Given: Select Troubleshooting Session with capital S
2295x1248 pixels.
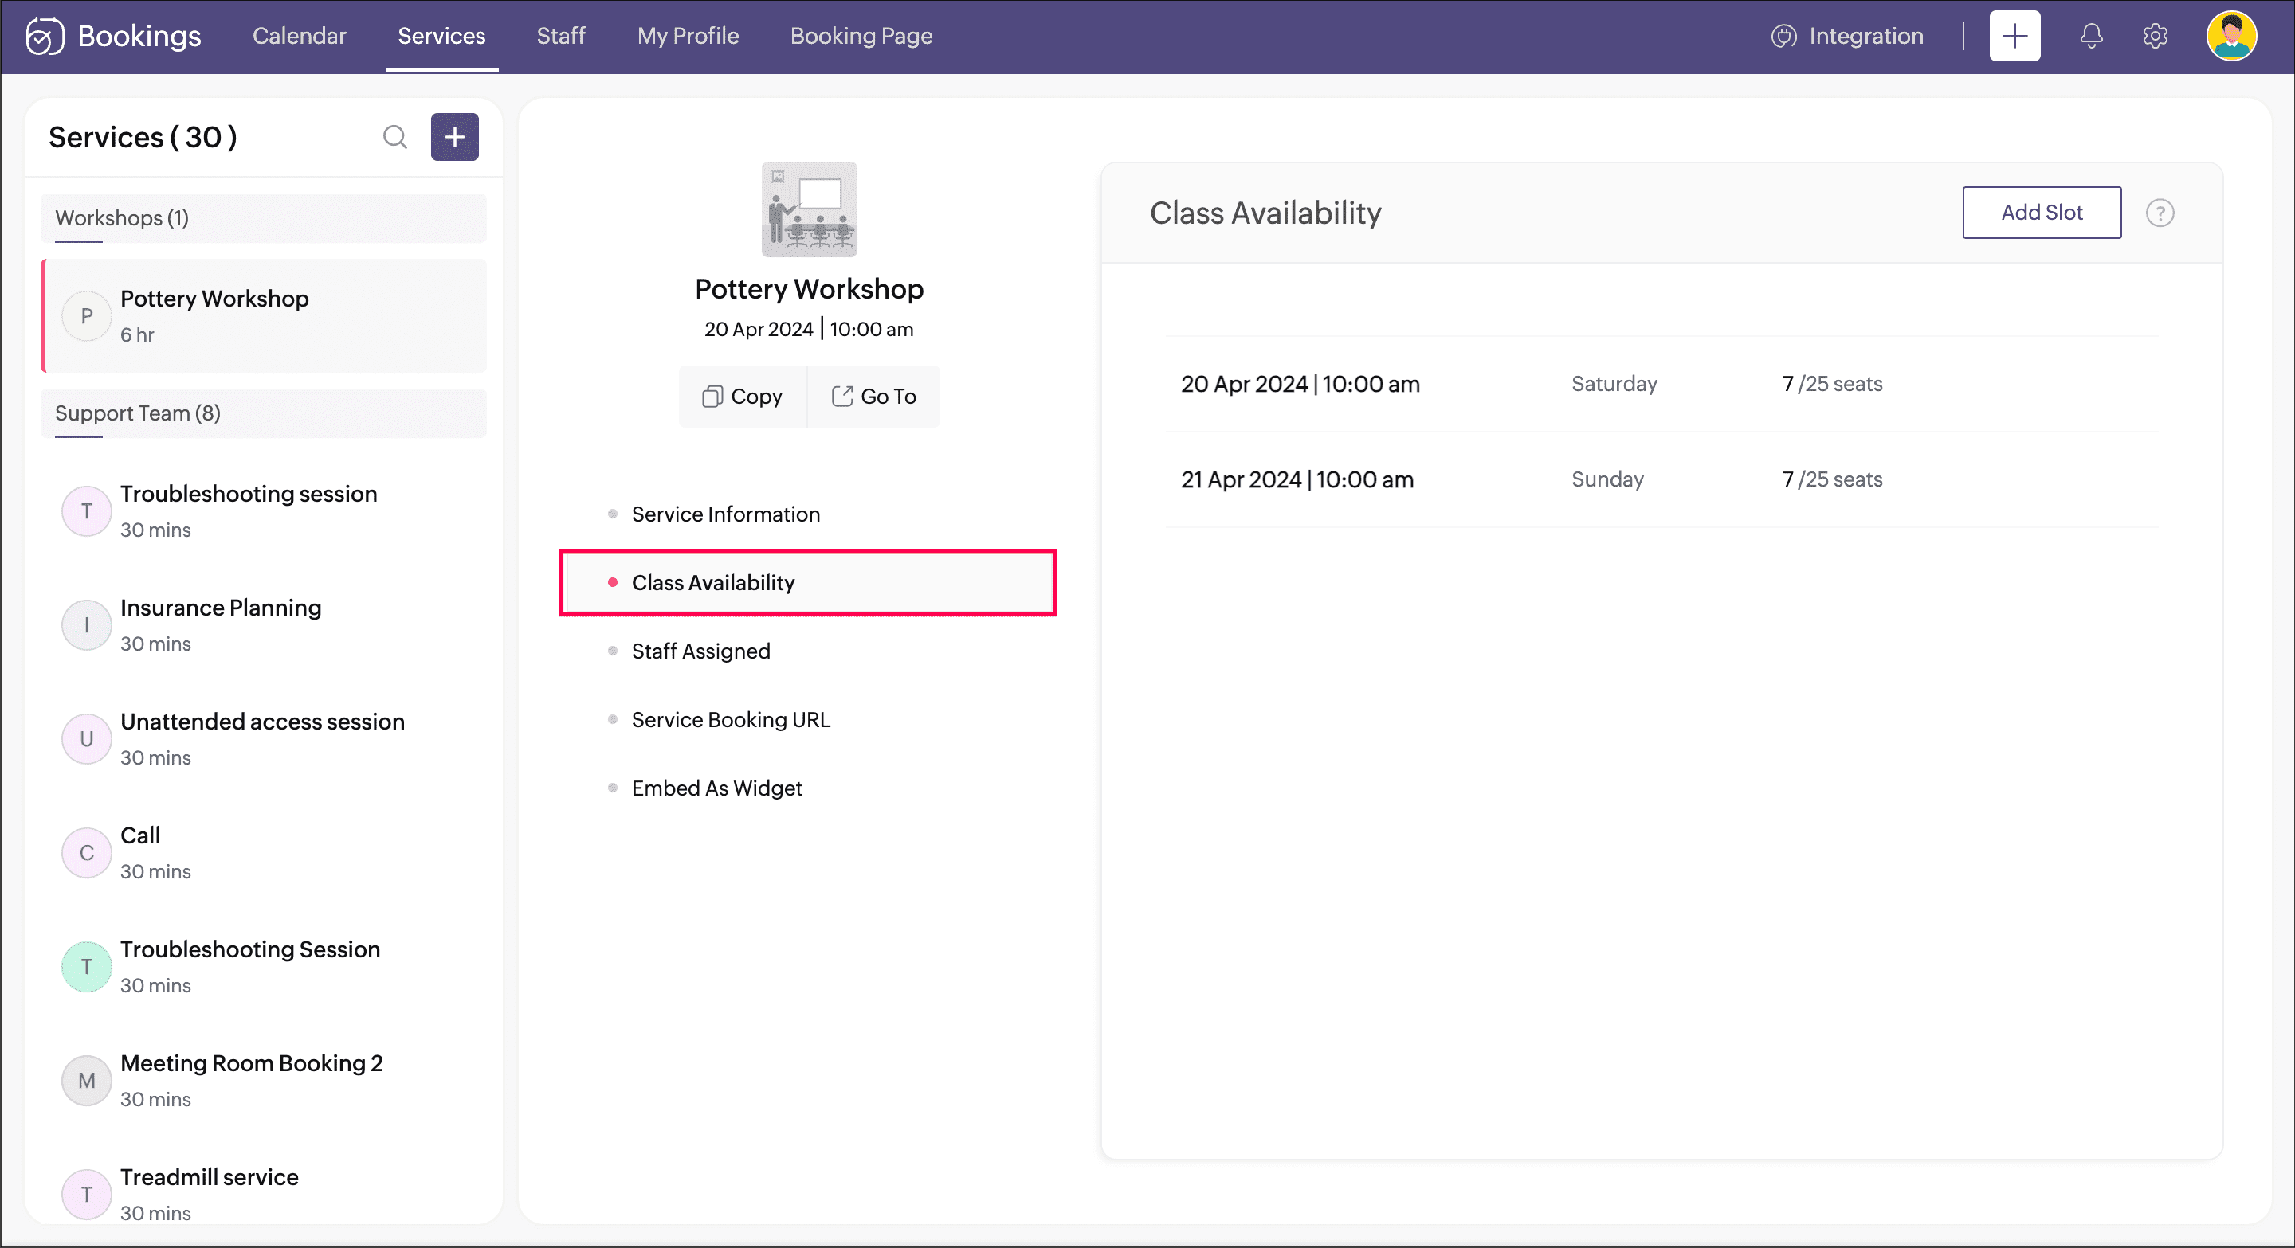Looking at the screenshot, I should coord(264,967).
